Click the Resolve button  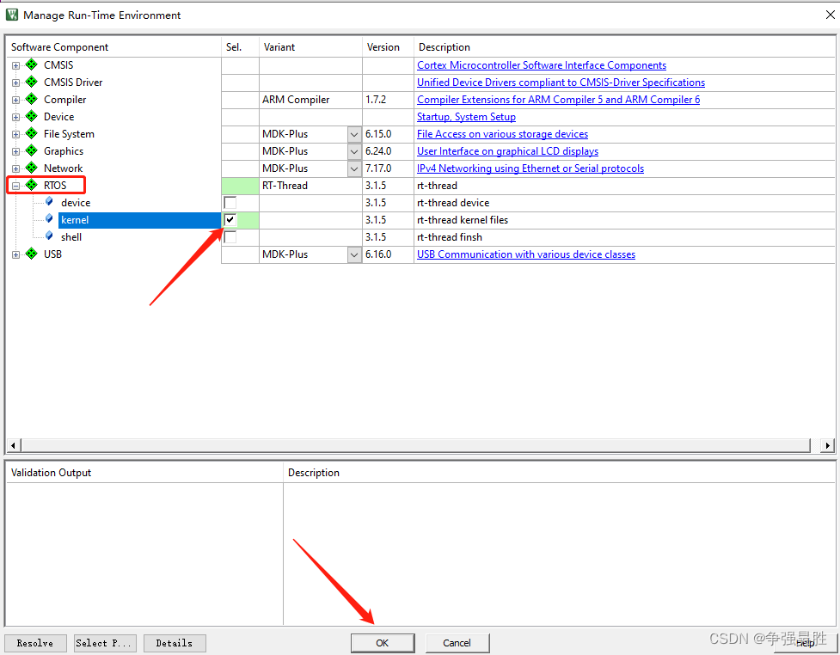pos(34,643)
